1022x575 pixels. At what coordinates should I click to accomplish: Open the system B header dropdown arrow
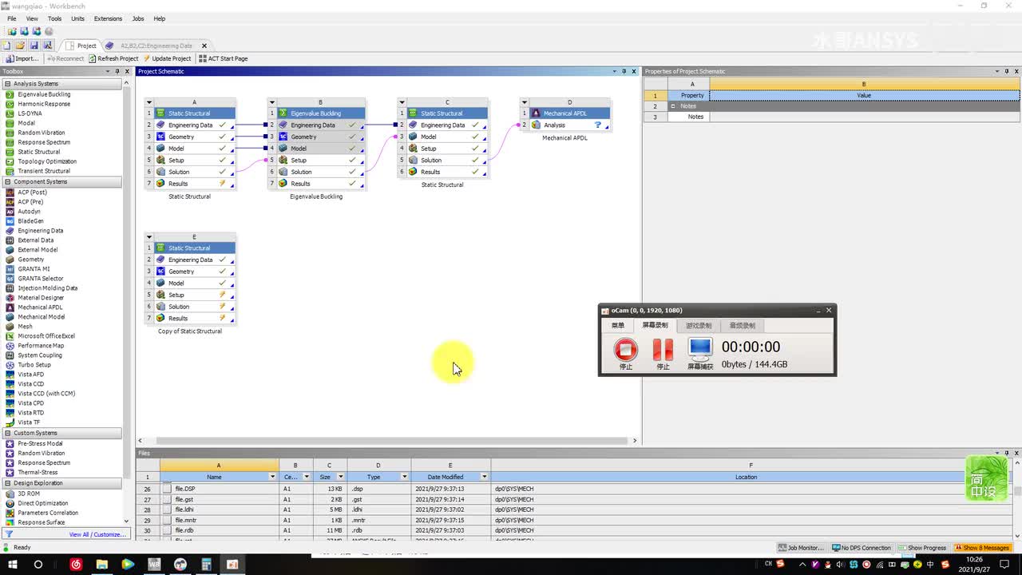click(x=271, y=102)
